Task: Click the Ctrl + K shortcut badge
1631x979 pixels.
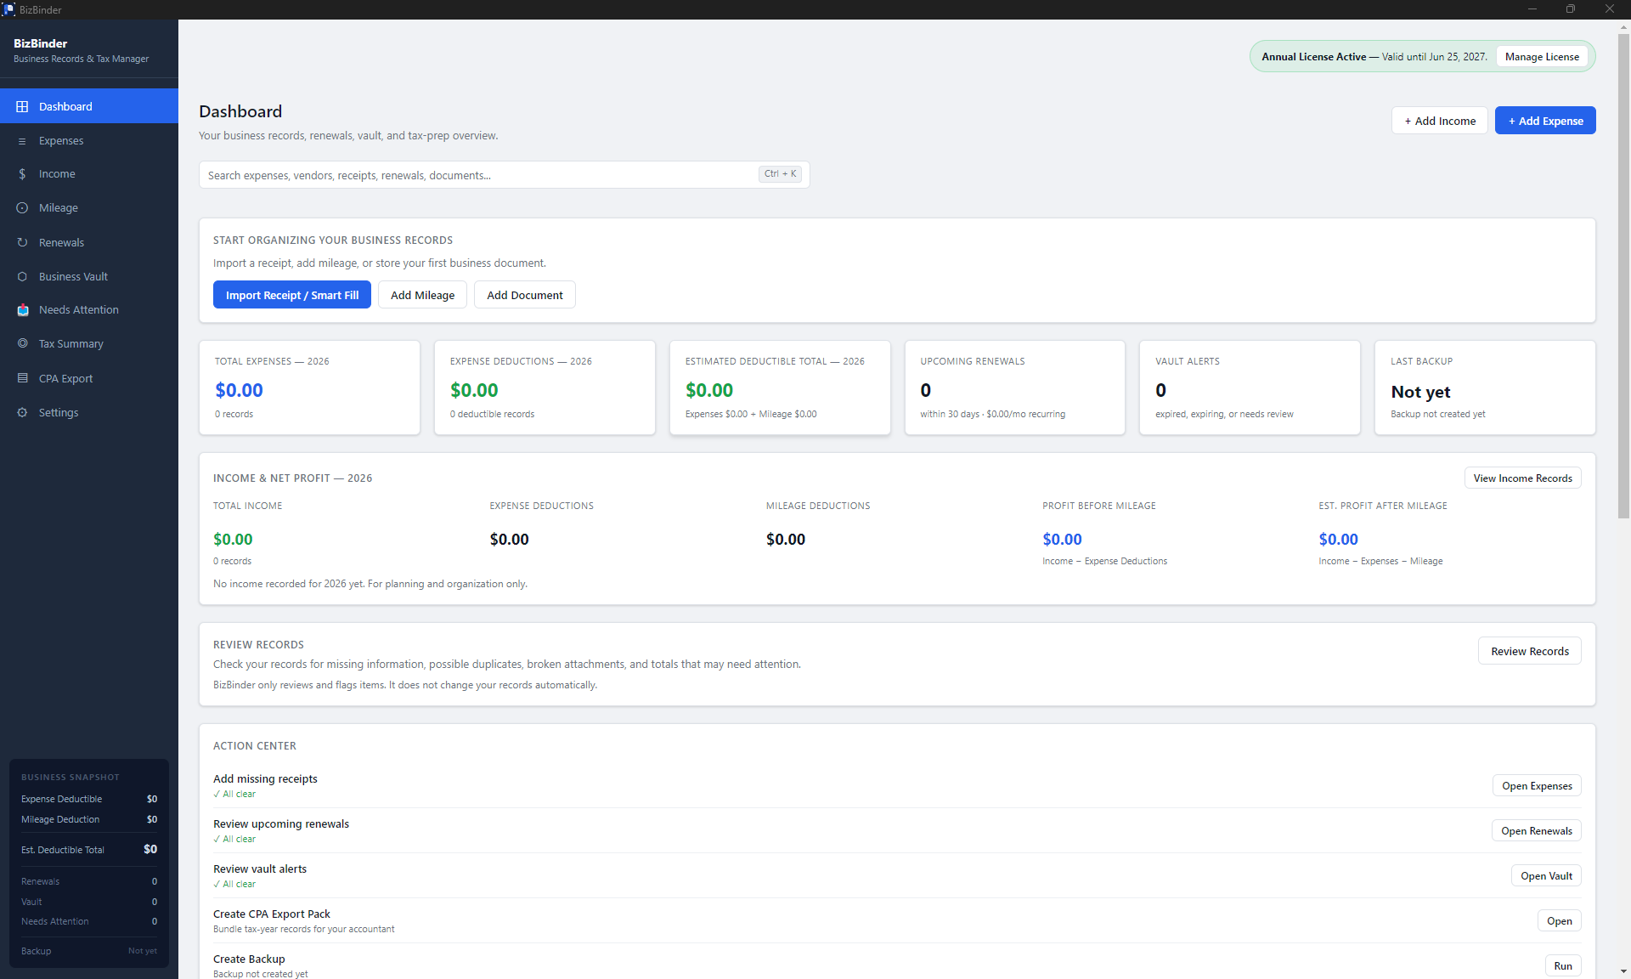Action: pos(780,174)
